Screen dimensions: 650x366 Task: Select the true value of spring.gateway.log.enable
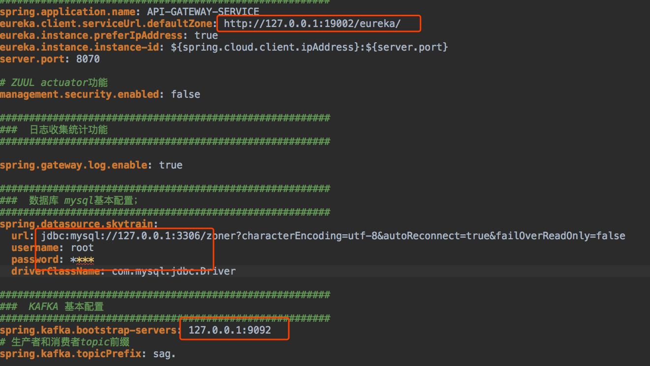tap(171, 165)
